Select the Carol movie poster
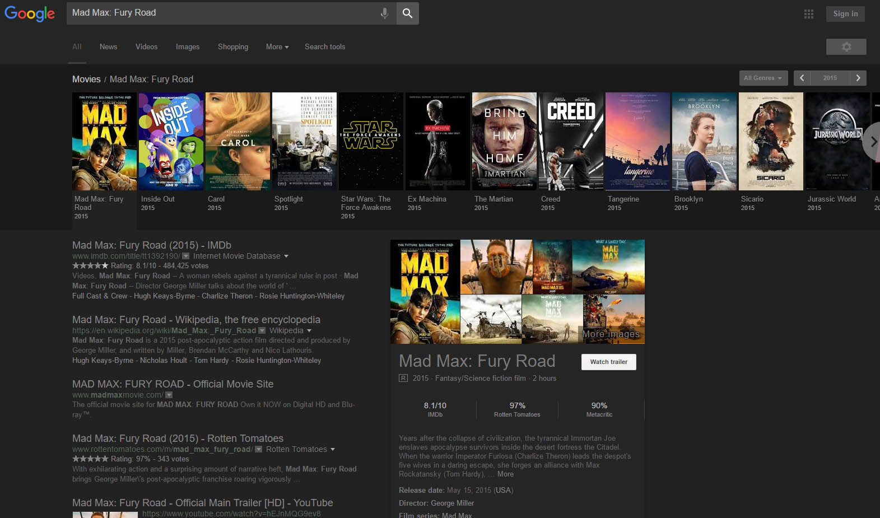The height and width of the screenshot is (518, 880). click(238, 141)
